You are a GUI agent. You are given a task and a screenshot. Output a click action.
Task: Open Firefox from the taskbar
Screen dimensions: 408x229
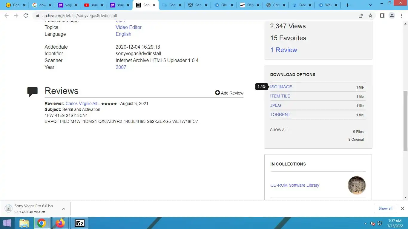(x=60, y=223)
